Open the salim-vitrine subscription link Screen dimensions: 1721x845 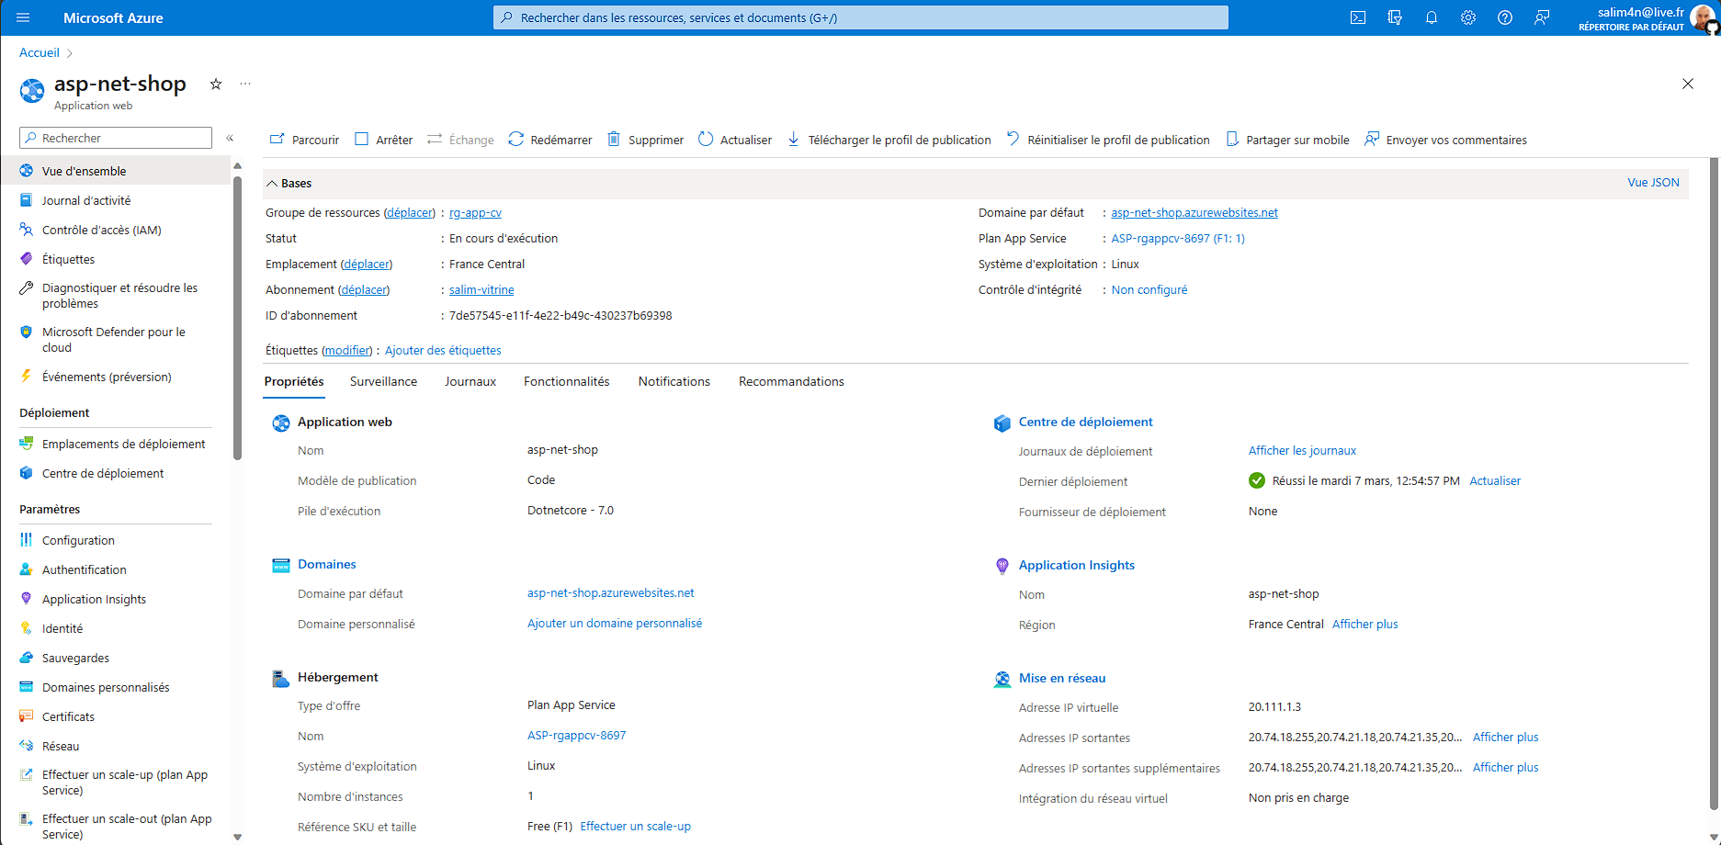coord(481,289)
